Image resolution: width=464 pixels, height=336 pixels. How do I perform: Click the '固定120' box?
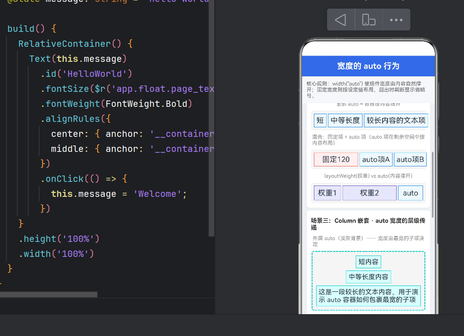point(336,160)
